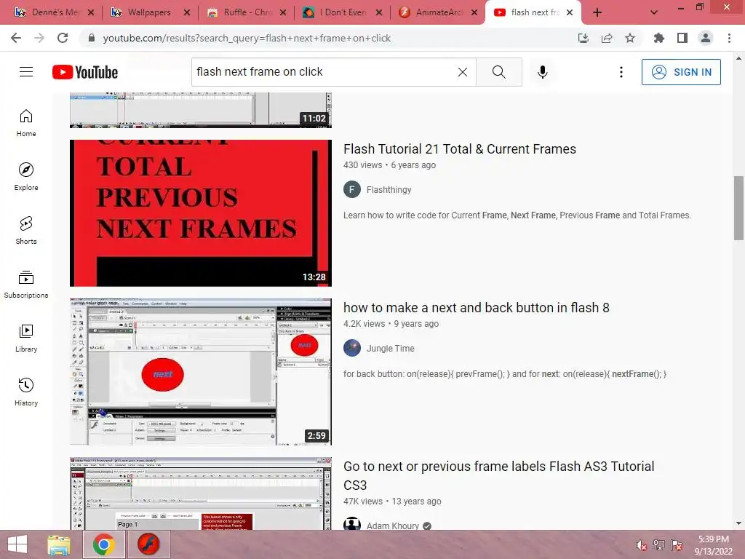This screenshot has width=745, height=559.
Task: Open the 11:02 video thumbnail
Action: click(x=201, y=111)
